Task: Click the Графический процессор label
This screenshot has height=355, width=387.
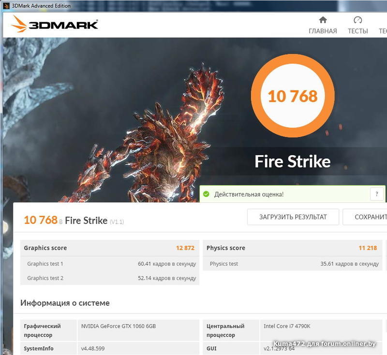Action: click(x=42, y=330)
